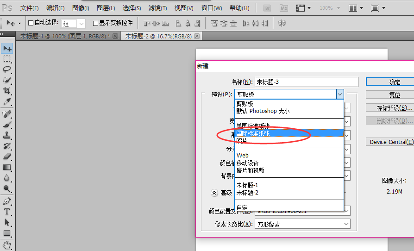
Task: Choose 未标题-1 from preset list
Action: click(x=289, y=185)
